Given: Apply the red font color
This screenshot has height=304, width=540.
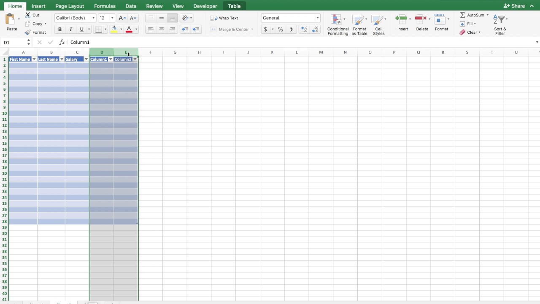Looking at the screenshot, I should pos(129,30).
